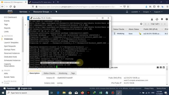169x95 pixels.
Task: Open File Explorer from the taskbar
Action: point(64,93)
